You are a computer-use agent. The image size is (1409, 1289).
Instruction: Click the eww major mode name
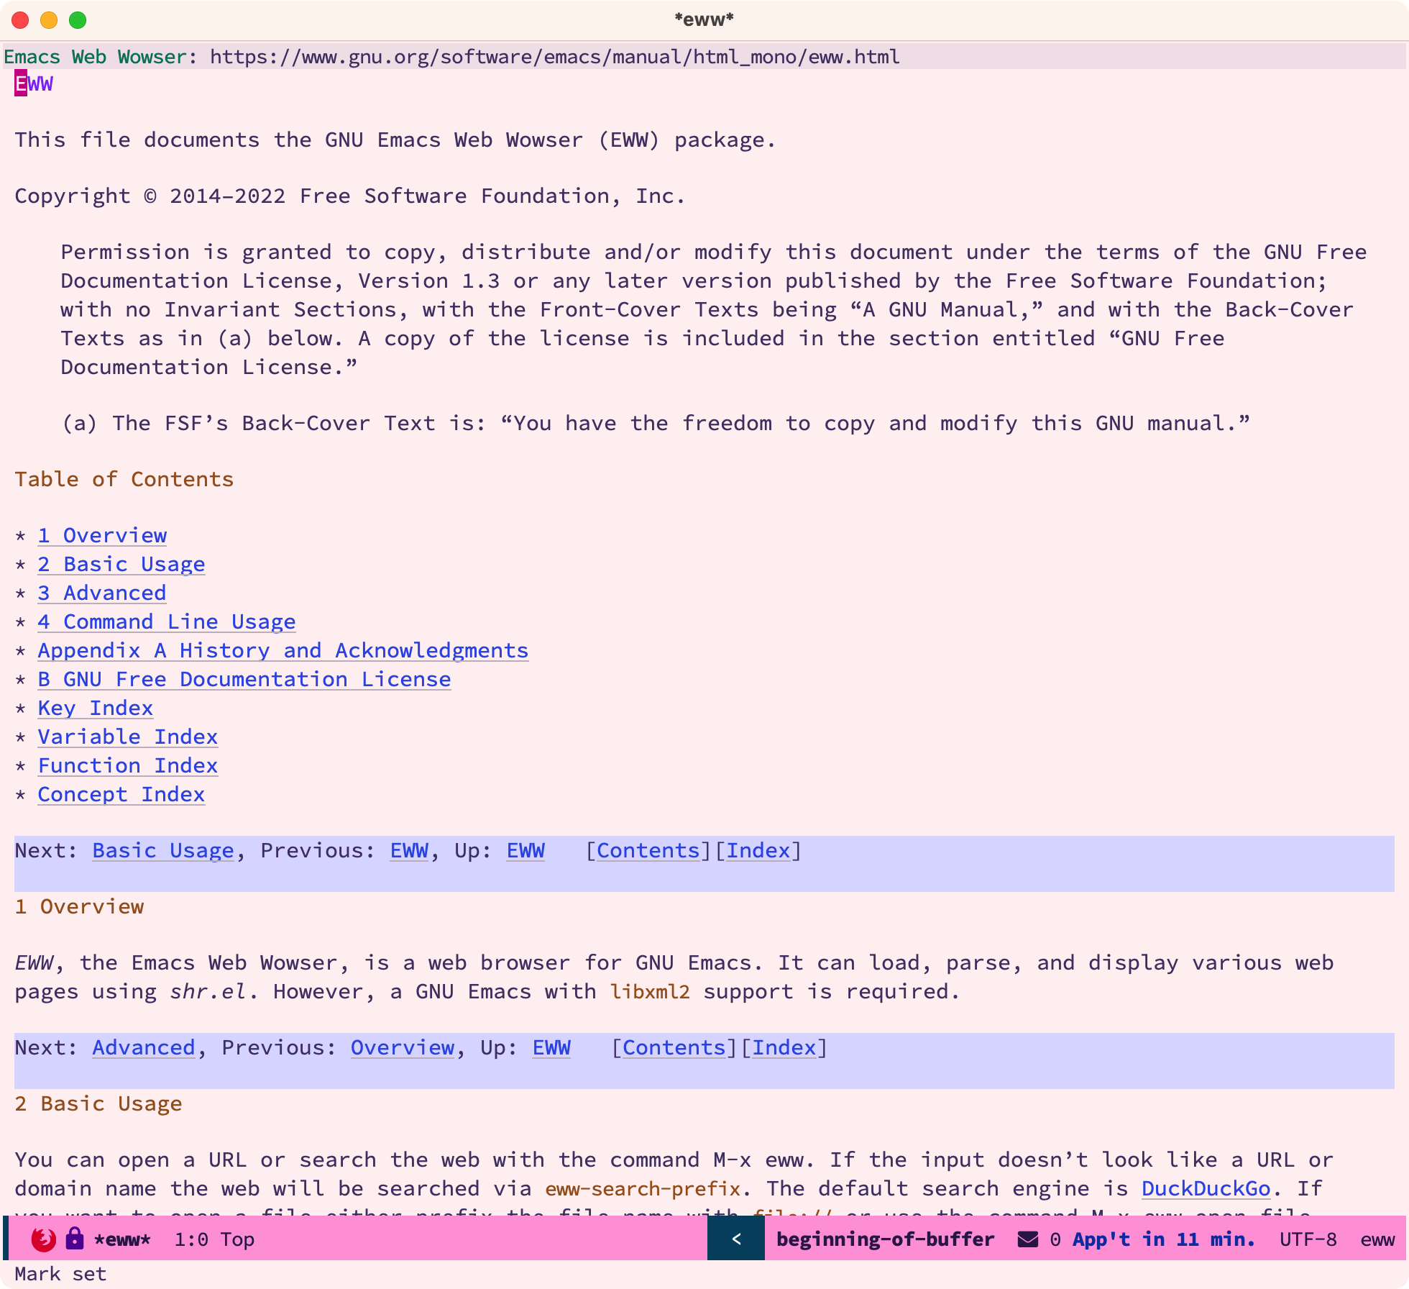[x=1377, y=1239]
